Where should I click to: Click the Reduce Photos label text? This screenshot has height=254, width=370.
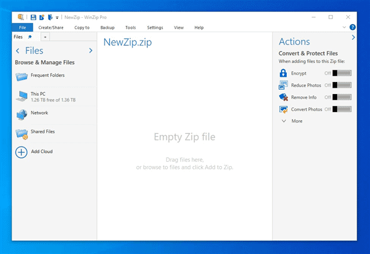point(306,85)
